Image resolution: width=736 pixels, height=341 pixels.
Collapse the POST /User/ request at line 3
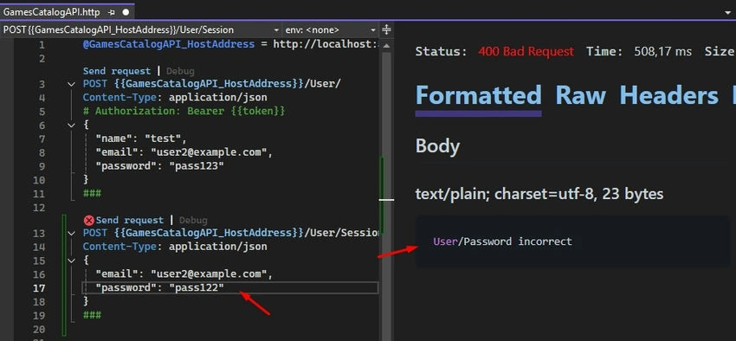[x=71, y=84]
